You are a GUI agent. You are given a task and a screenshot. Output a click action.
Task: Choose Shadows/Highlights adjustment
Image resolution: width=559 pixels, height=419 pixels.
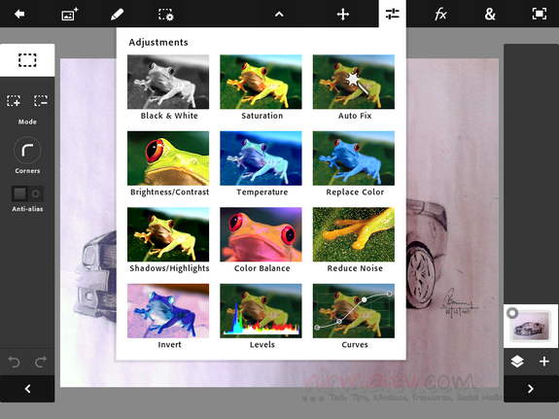click(168, 240)
